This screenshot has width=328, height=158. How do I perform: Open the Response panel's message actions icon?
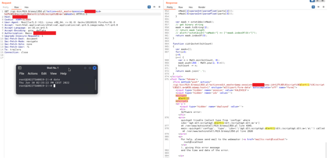point(313,7)
